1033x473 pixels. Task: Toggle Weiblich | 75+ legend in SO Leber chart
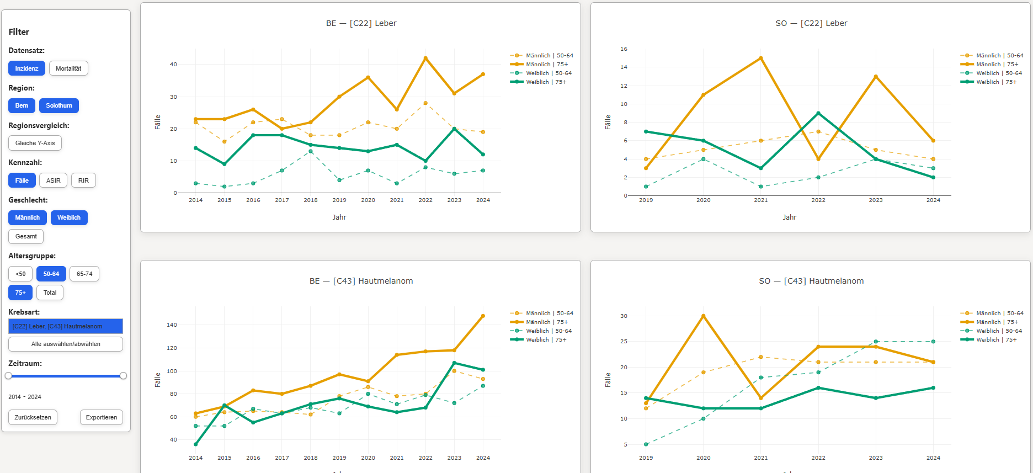pos(989,82)
